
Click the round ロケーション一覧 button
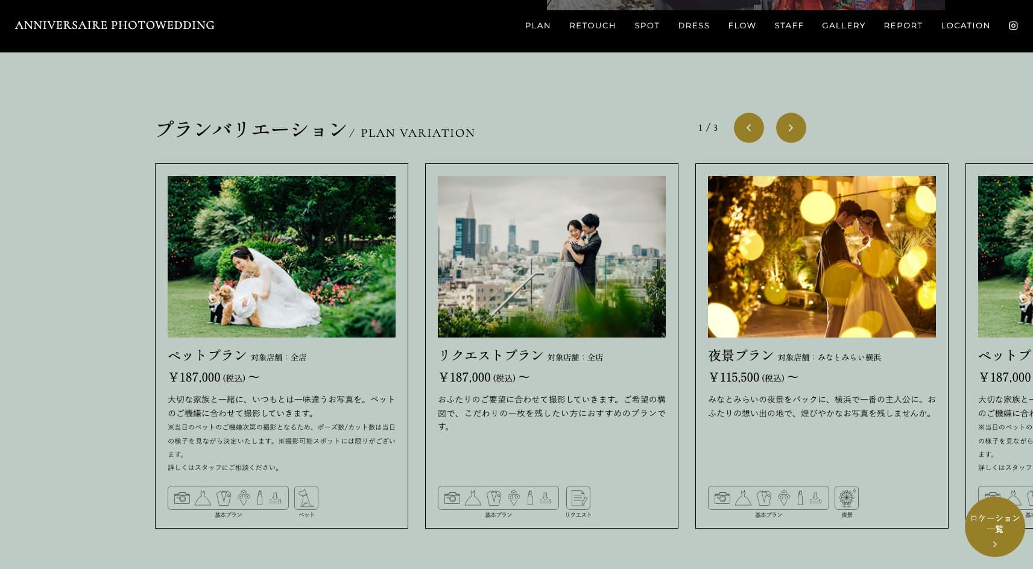pyautogui.click(x=995, y=527)
